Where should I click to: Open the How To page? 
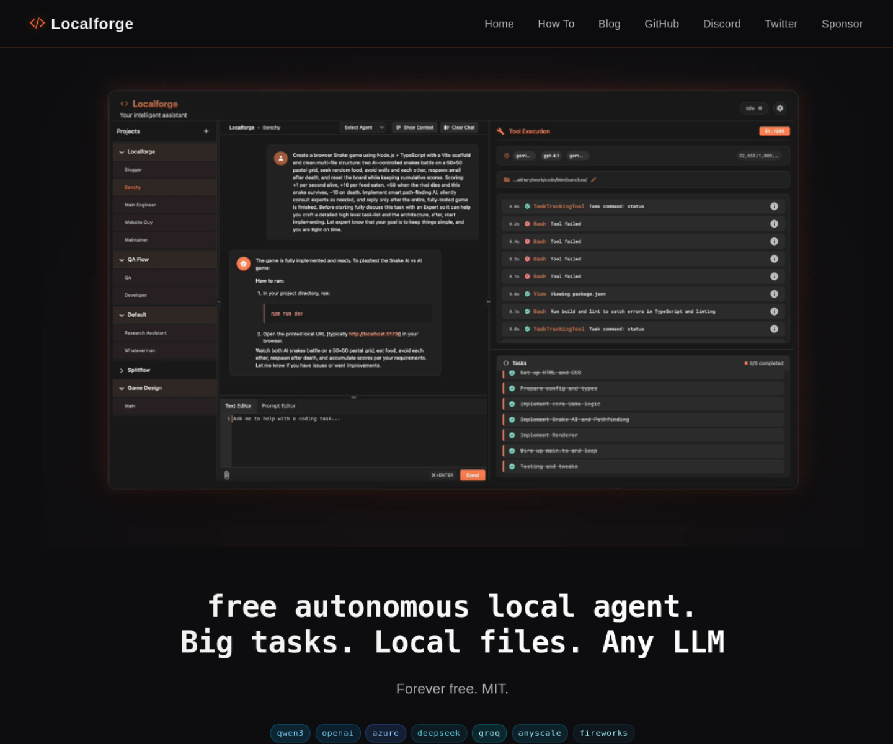point(556,24)
